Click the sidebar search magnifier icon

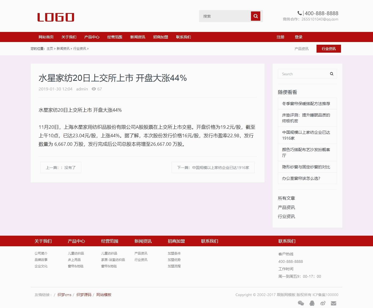tap(332, 74)
